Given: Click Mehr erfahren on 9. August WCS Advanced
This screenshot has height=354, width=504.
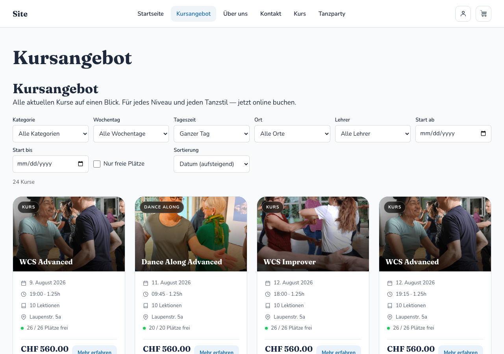Looking at the screenshot, I should click(94, 350).
